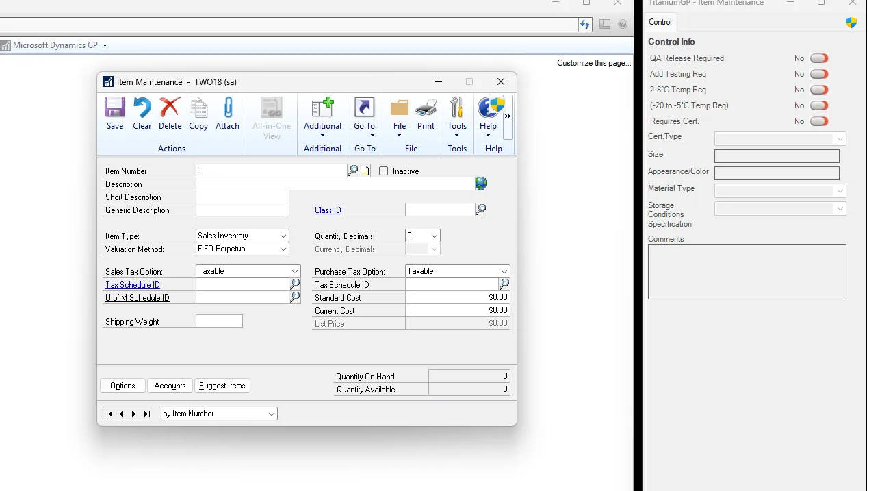869x491 pixels.
Task: Toggle QA Release Required switch
Action: click(819, 58)
